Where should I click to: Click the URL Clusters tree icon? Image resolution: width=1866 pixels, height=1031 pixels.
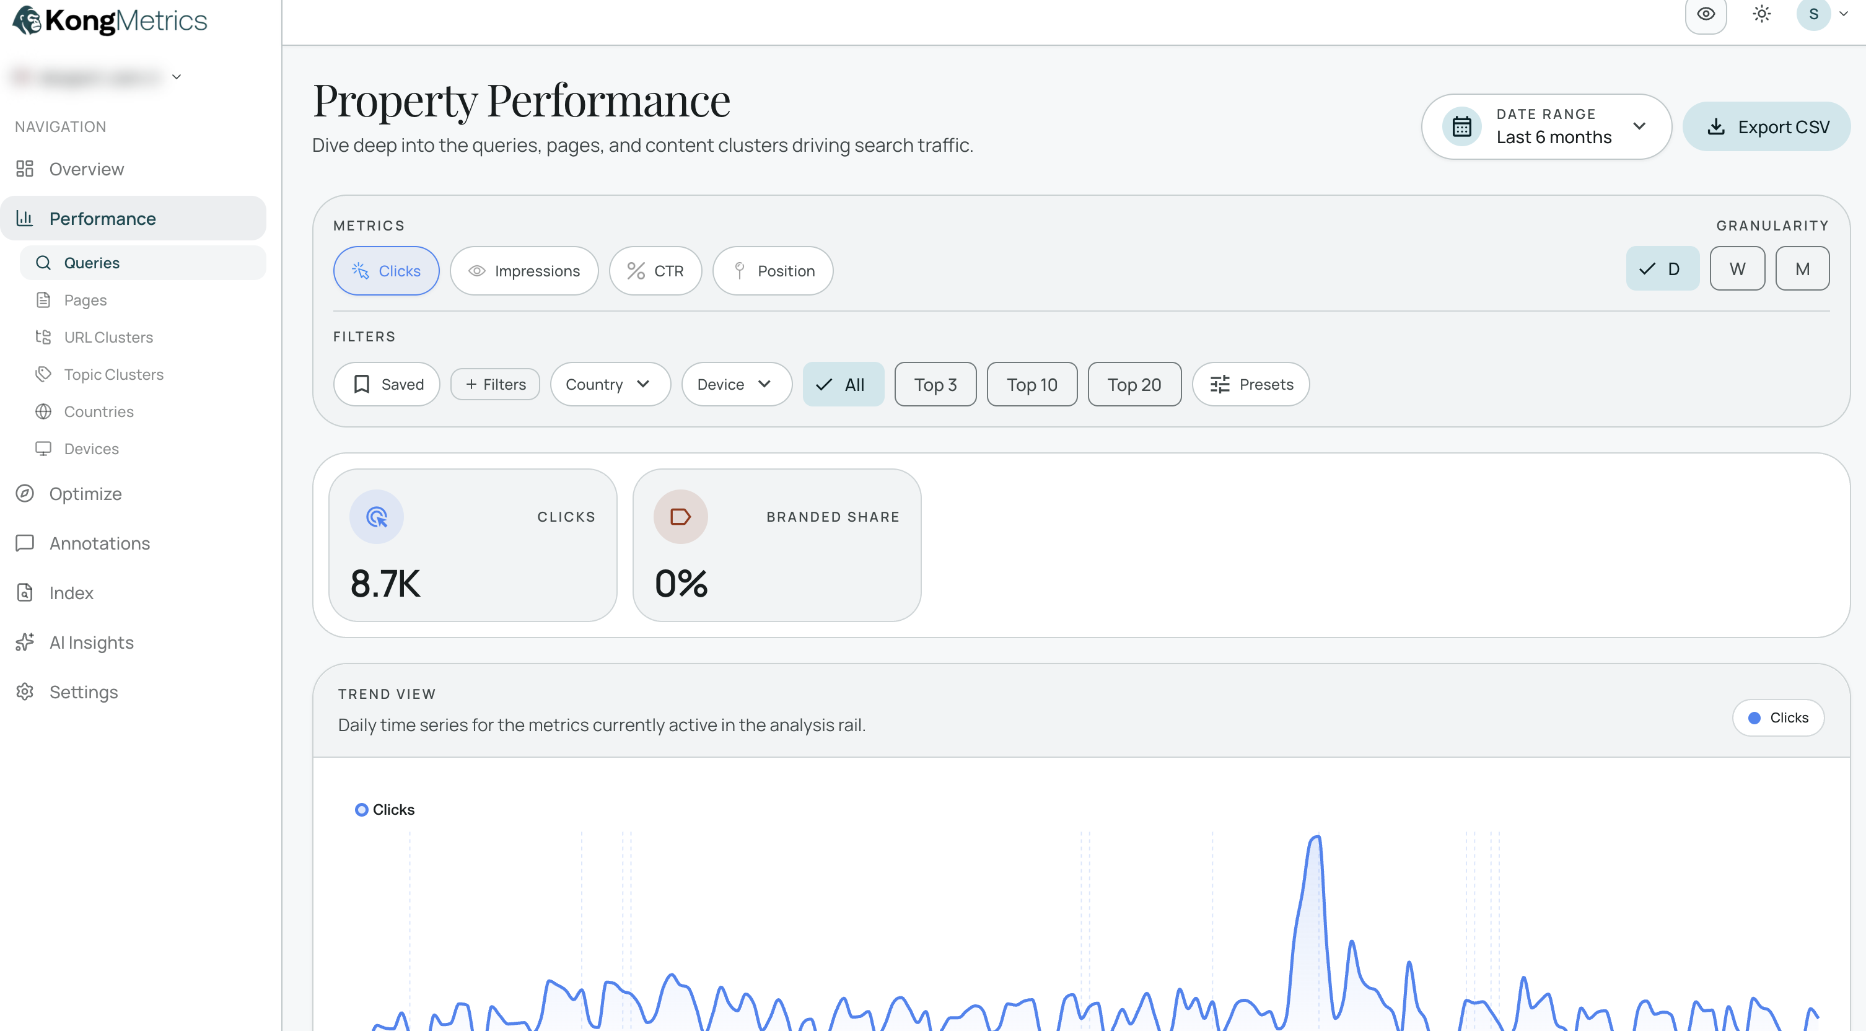coord(43,337)
